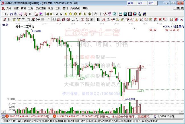The height and width of the screenshot is (124, 185).
Task: Click the hand pan tool icon
Action: (x=96, y=14)
